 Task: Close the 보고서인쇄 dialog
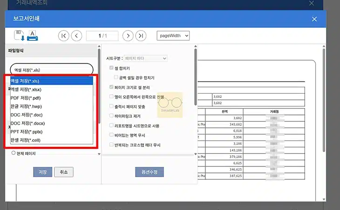[x=314, y=19]
